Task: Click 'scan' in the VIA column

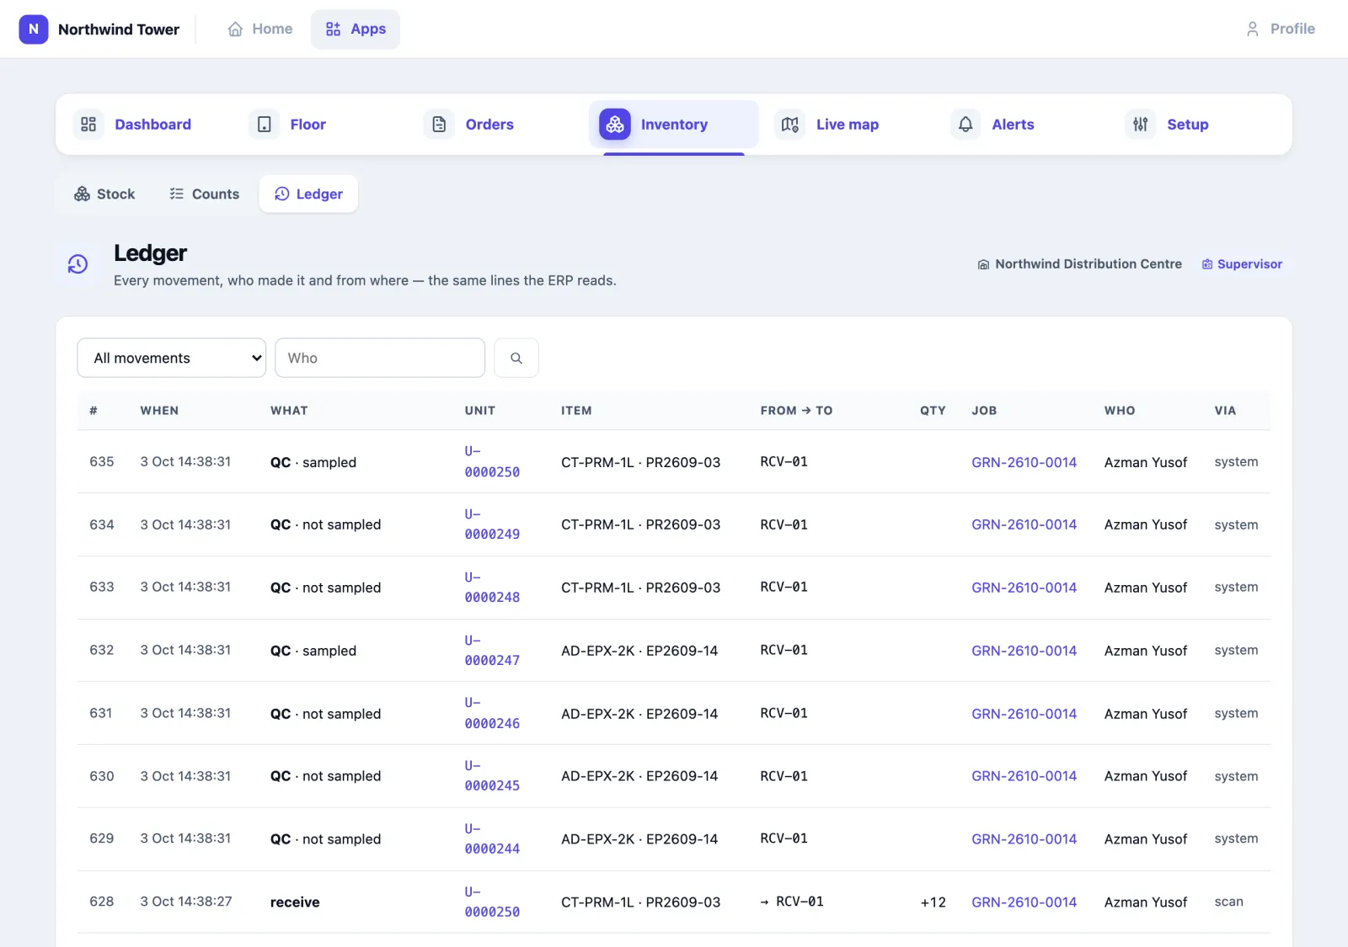Action: [1228, 902]
